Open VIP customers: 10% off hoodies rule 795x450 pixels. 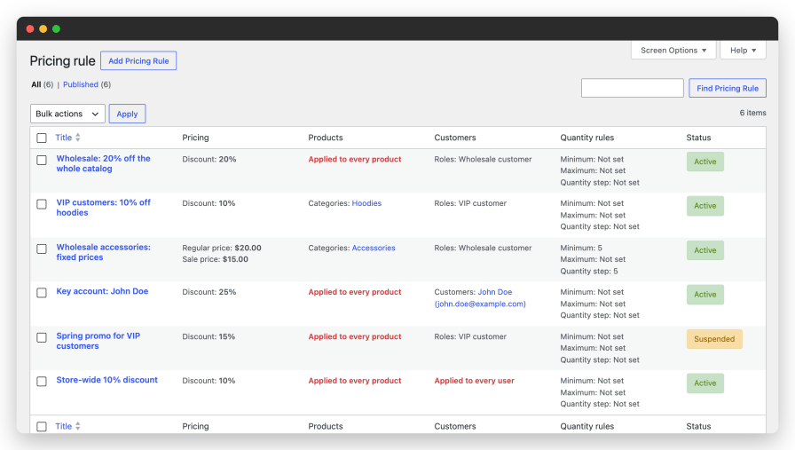[x=104, y=208]
